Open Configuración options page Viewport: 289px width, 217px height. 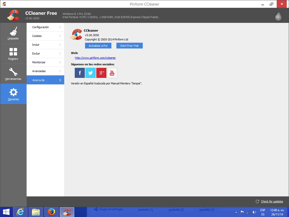[45, 27]
